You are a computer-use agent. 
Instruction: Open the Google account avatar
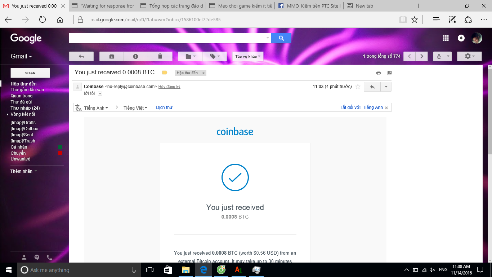tap(477, 38)
